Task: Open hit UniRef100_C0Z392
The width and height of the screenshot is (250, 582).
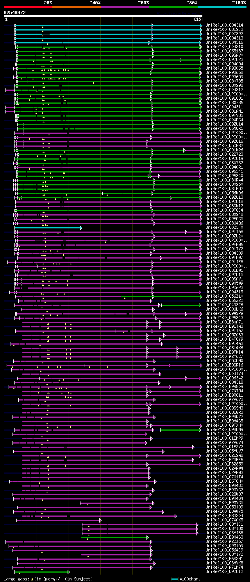Action: tap(224, 34)
